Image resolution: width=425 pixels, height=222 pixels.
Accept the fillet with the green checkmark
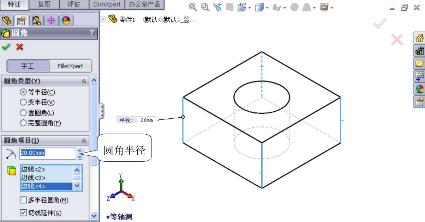coord(6,47)
